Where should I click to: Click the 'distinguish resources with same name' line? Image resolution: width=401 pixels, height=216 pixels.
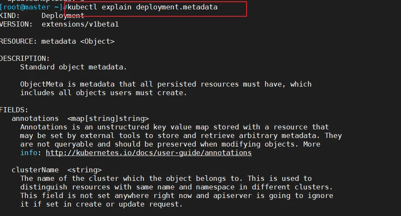click(176, 187)
